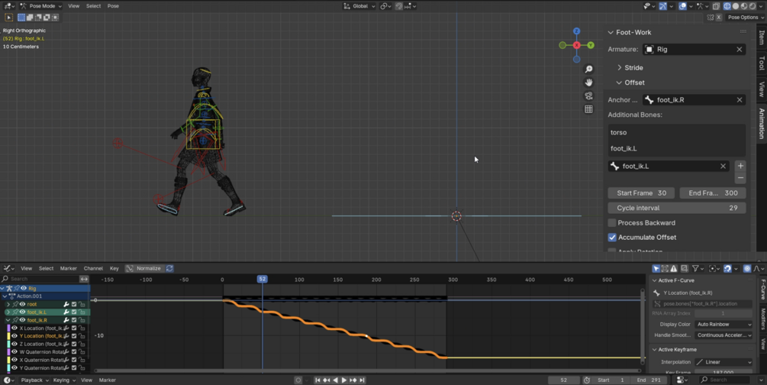
Task: Click the Start Frame 30 field
Action: (641, 193)
